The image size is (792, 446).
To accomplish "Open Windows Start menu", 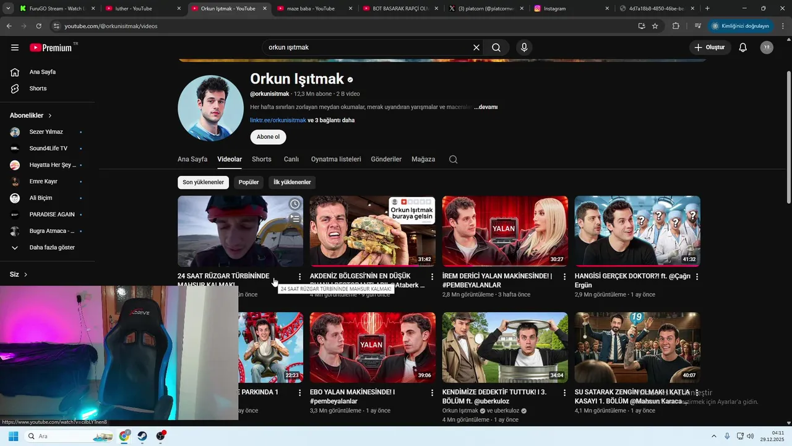I will point(13,436).
